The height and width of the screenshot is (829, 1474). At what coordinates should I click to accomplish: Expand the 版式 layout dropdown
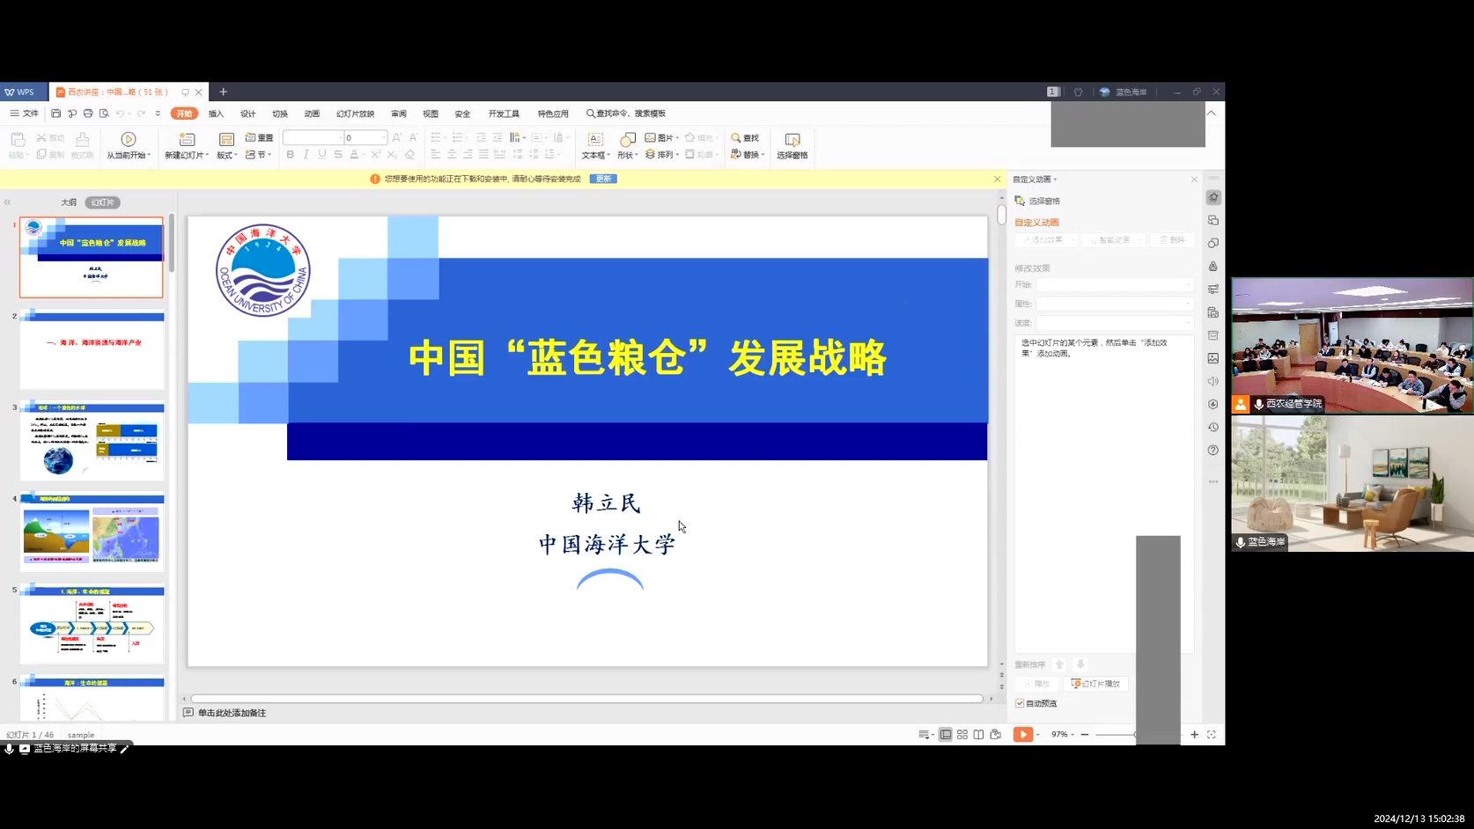[227, 155]
